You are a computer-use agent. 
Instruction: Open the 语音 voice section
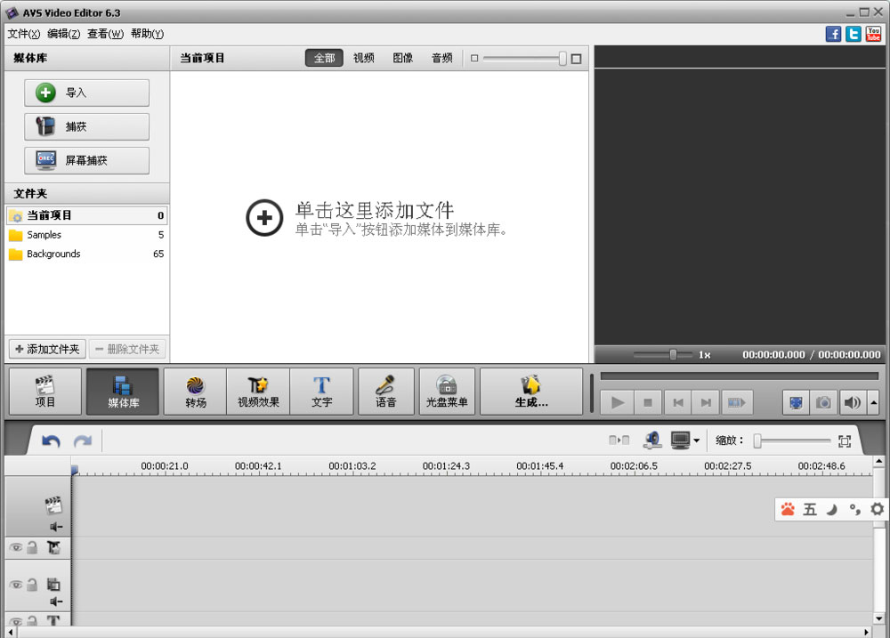386,392
